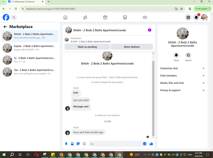Click the More Options button

132,47
